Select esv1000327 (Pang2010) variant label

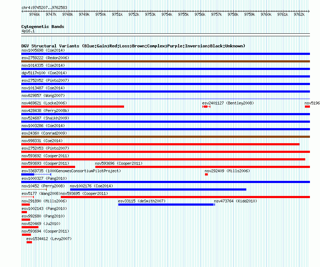pos(44,178)
